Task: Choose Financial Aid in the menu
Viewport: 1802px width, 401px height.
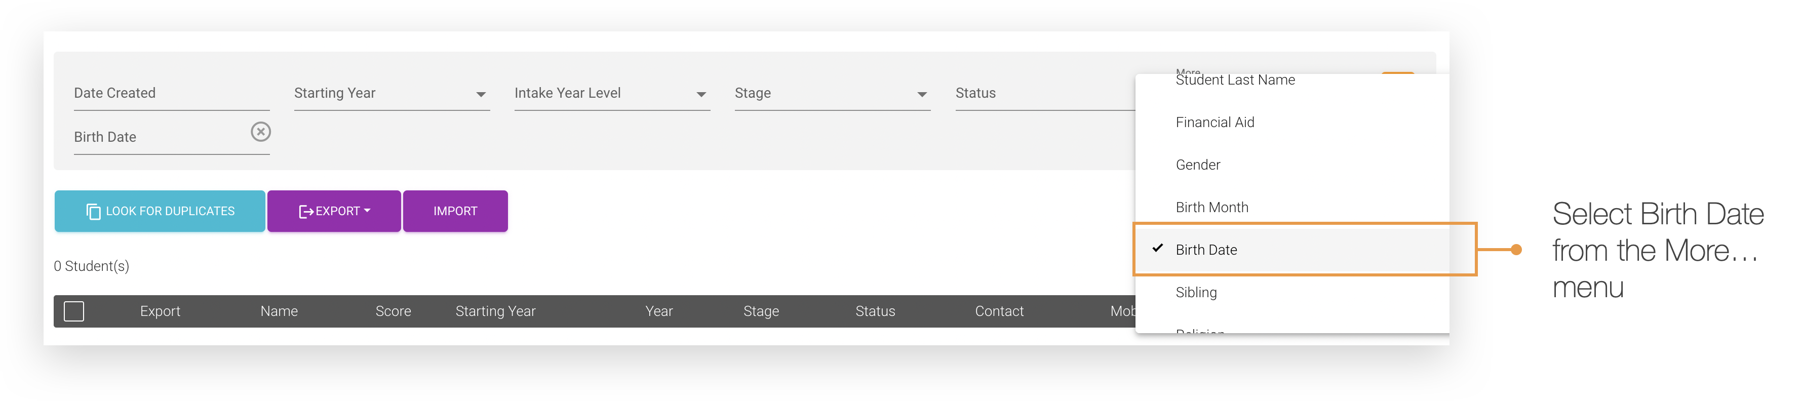Action: [1215, 123]
